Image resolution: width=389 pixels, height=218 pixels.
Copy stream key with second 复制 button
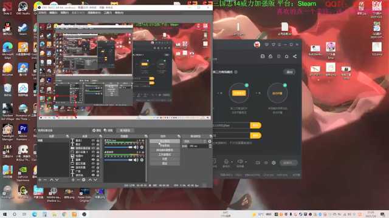(255, 135)
